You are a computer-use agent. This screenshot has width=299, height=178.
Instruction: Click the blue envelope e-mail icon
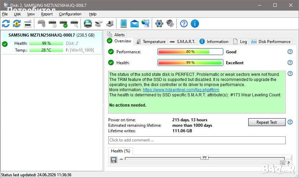(135, 24)
